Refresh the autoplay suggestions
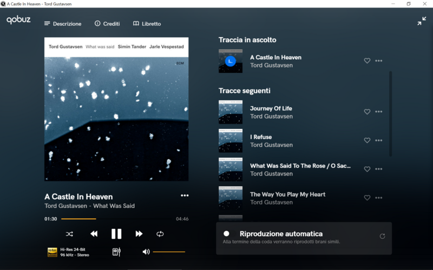The height and width of the screenshot is (270, 433). point(382,236)
